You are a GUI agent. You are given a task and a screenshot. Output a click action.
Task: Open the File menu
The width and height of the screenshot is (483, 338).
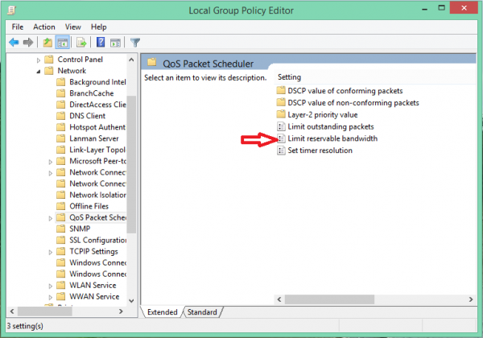(18, 27)
